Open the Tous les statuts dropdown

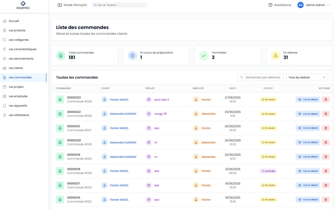(x=307, y=77)
